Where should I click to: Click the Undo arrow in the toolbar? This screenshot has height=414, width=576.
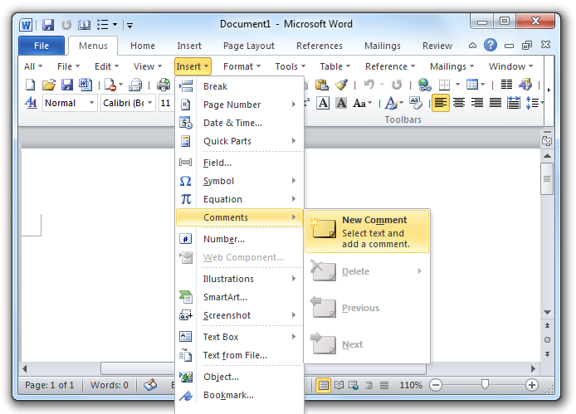(x=369, y=85)
